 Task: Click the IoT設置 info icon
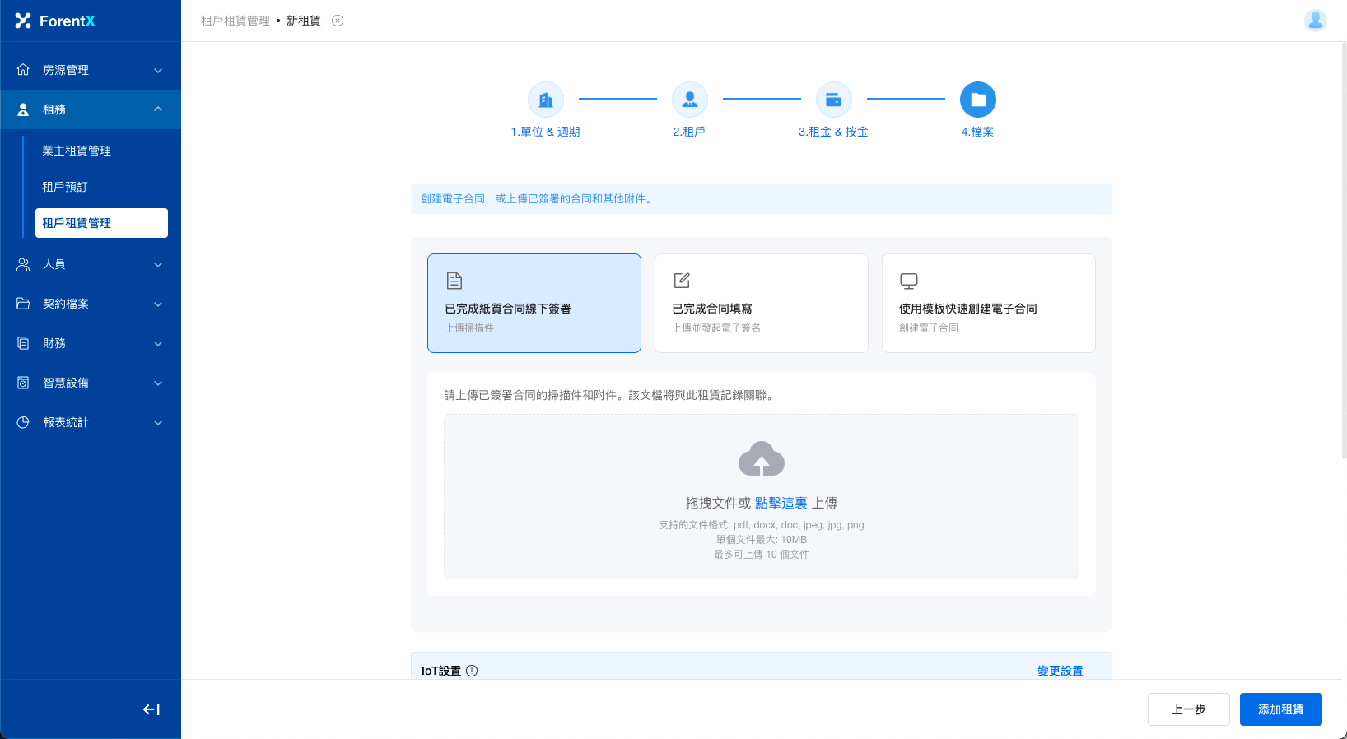click(x=472, y=671)
